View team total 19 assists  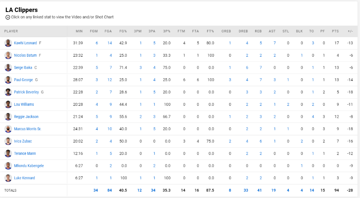coord(274,190)
